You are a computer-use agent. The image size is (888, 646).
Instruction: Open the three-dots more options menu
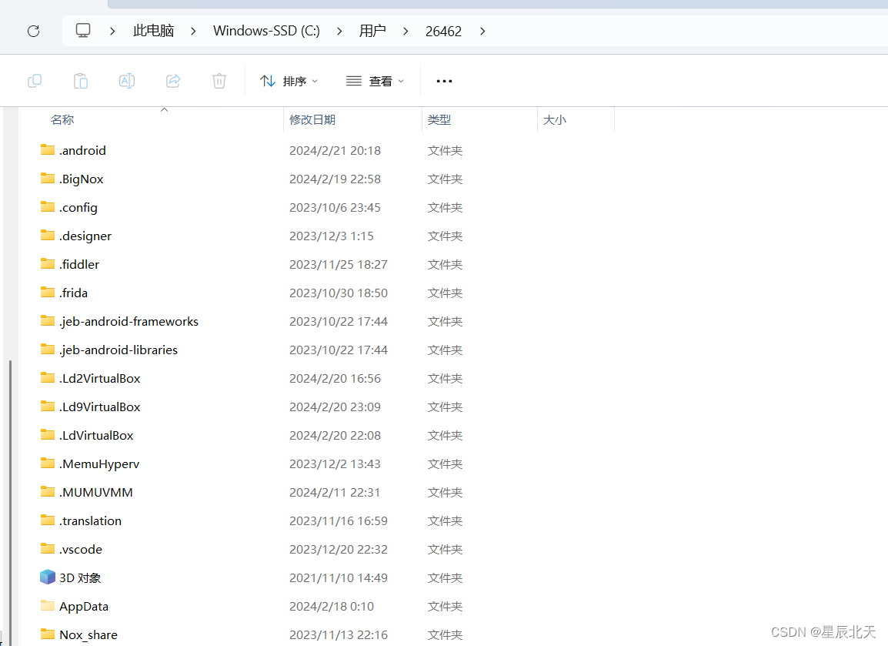[444, 81]
